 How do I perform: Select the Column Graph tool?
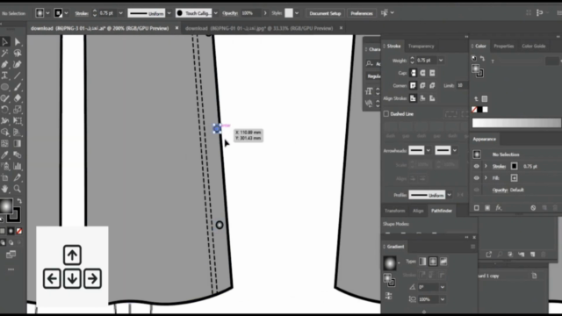pos(18,166)
